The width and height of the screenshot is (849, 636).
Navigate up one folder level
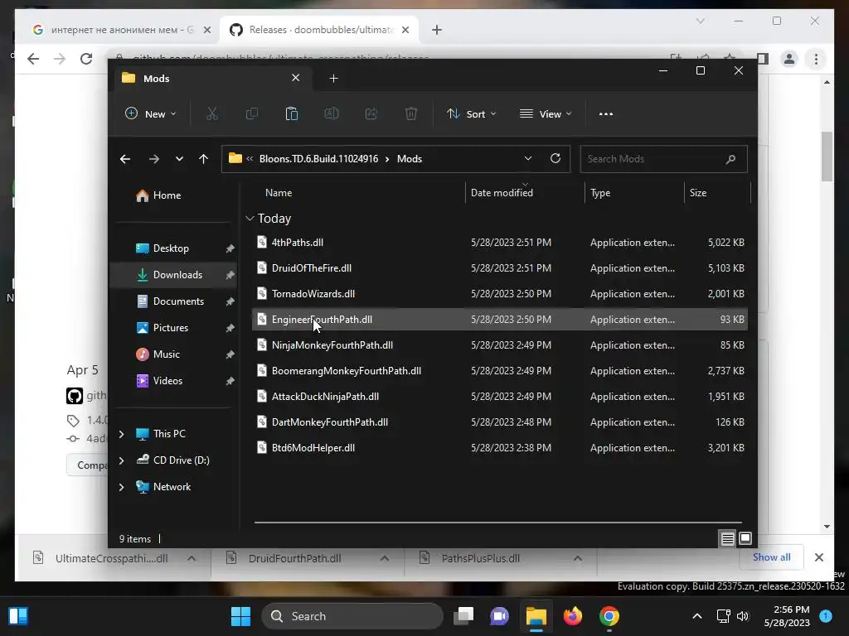pyautogui.click(x=203, y=158)
